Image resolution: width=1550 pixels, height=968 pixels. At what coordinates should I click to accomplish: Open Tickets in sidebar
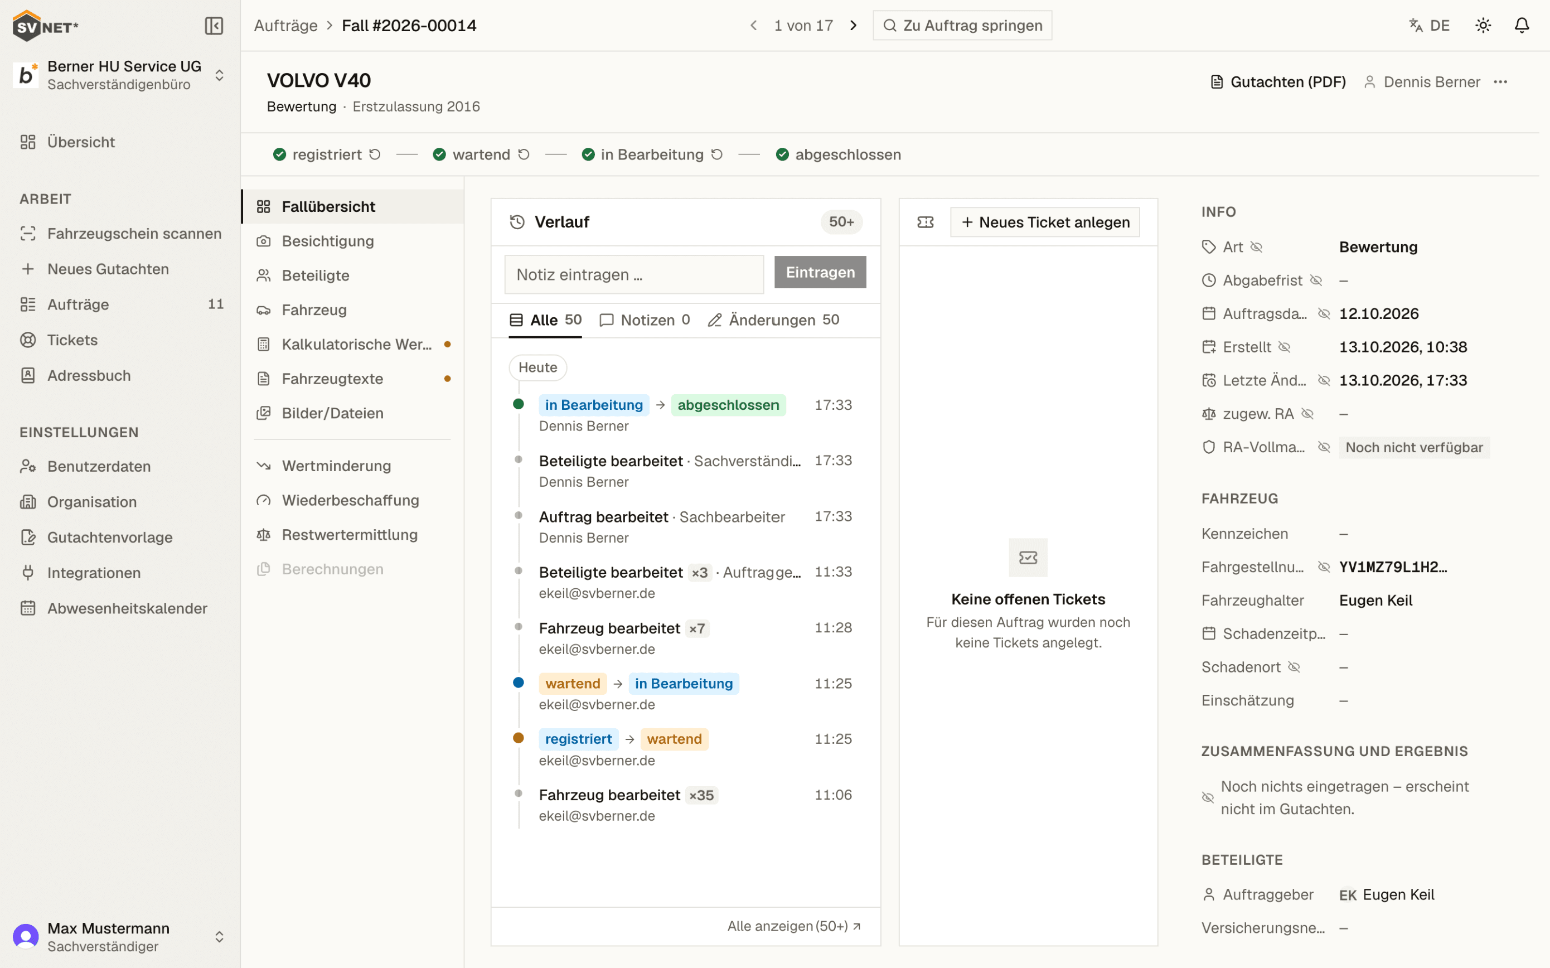point(121,340)
